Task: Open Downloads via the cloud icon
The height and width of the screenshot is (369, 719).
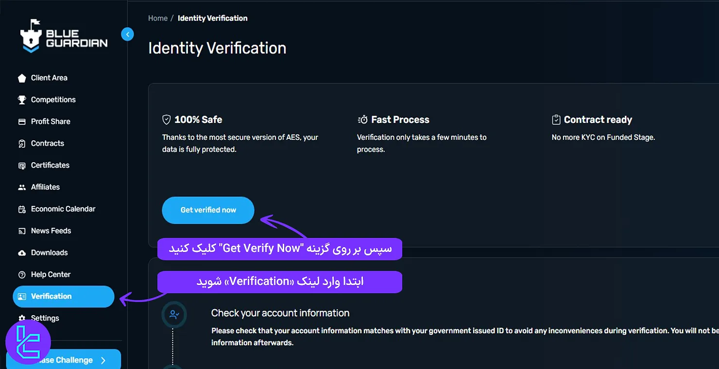Action: pos(22,252)
